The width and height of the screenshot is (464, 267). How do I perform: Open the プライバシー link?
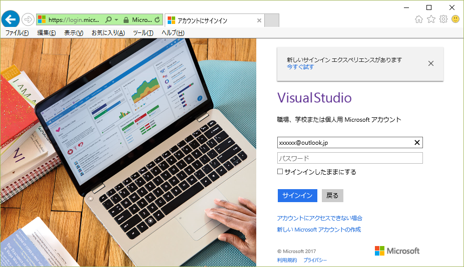click(315, 260)
